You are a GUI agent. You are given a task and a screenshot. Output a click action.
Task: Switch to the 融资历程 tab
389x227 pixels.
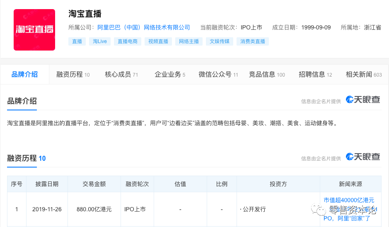73,75
